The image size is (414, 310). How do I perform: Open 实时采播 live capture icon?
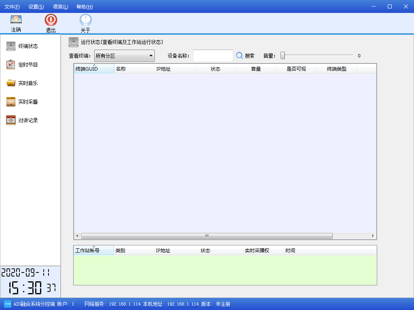11,102
